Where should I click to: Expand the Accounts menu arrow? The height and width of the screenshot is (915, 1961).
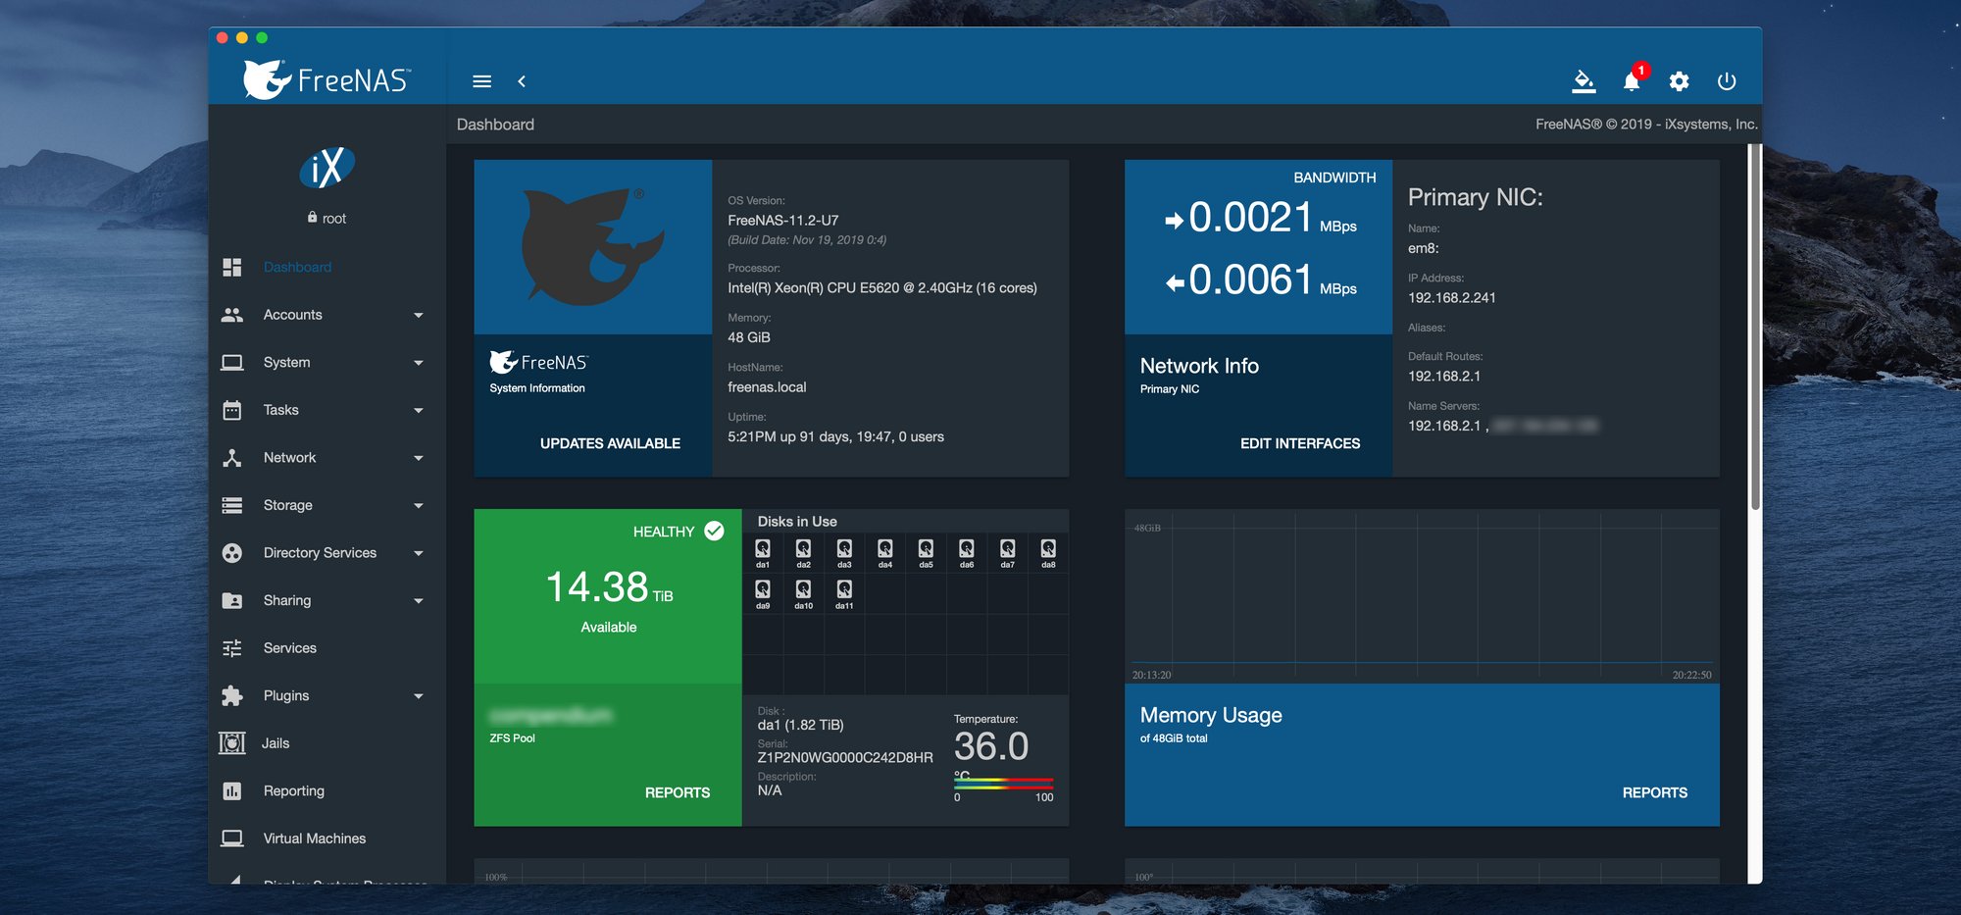[419, 316]
